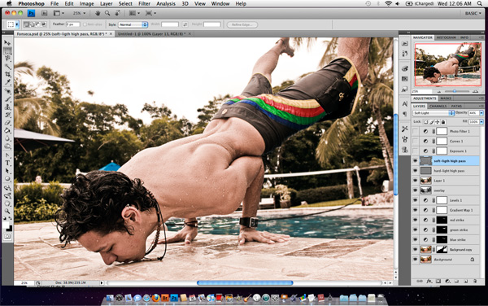
Task: Open the Paragraph panel icon
Action: pos(404,114)
